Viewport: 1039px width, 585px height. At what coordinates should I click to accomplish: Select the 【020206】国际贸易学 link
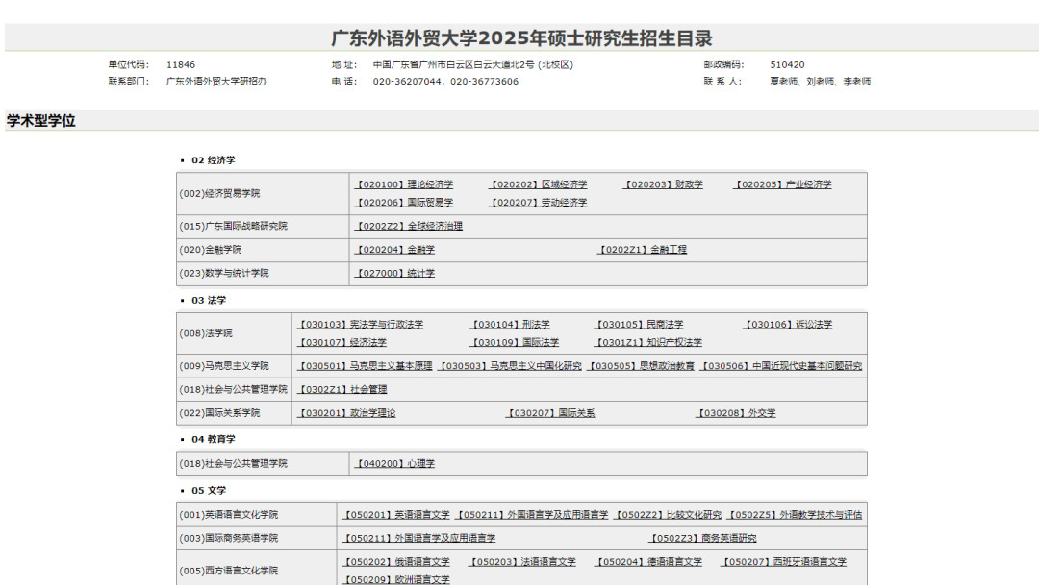tap(403, 203)
